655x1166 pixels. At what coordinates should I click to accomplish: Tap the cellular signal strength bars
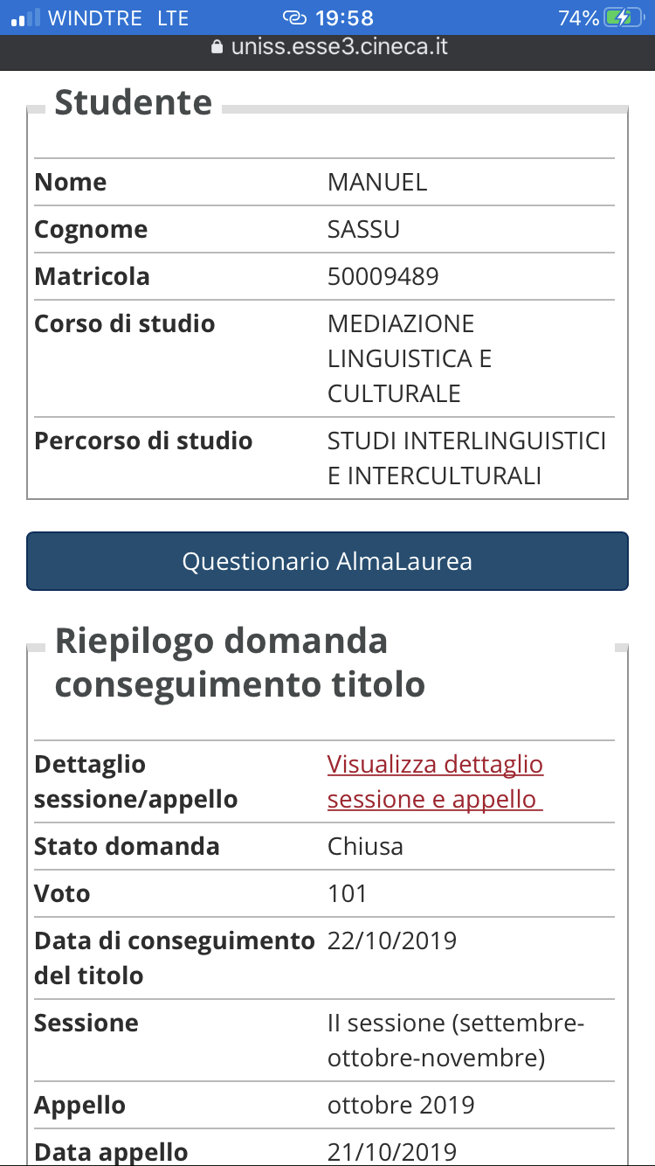(x=26, y=17)
